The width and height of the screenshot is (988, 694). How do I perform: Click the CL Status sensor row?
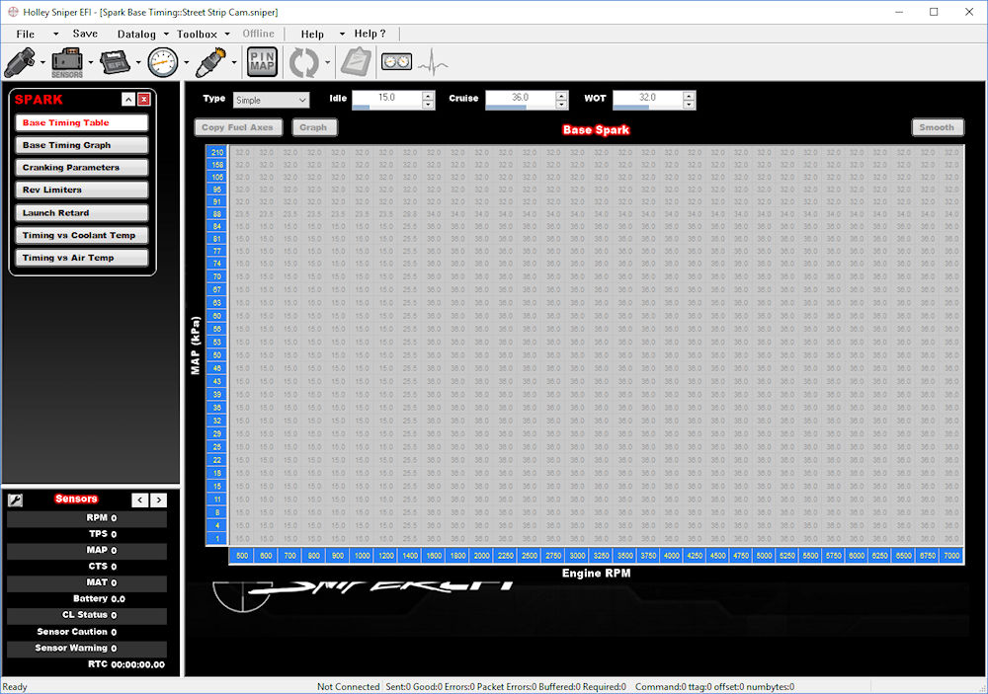point(87,615)
